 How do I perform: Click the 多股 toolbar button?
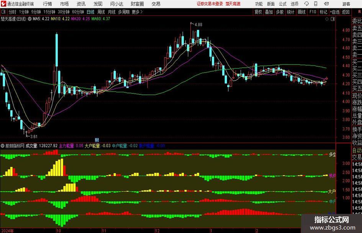[x=280, y=12]
